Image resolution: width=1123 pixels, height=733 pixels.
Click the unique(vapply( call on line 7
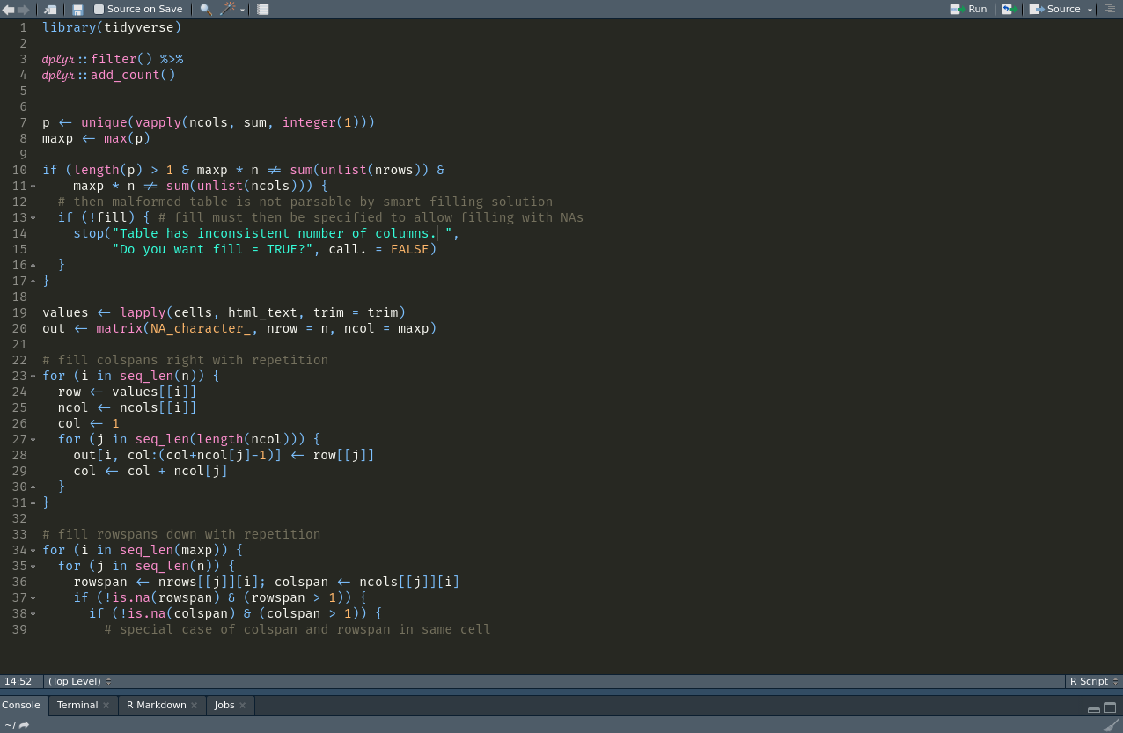(135, 122)
